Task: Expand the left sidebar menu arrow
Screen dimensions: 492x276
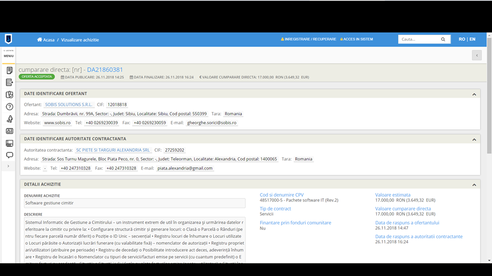Action: click(8, 166)
